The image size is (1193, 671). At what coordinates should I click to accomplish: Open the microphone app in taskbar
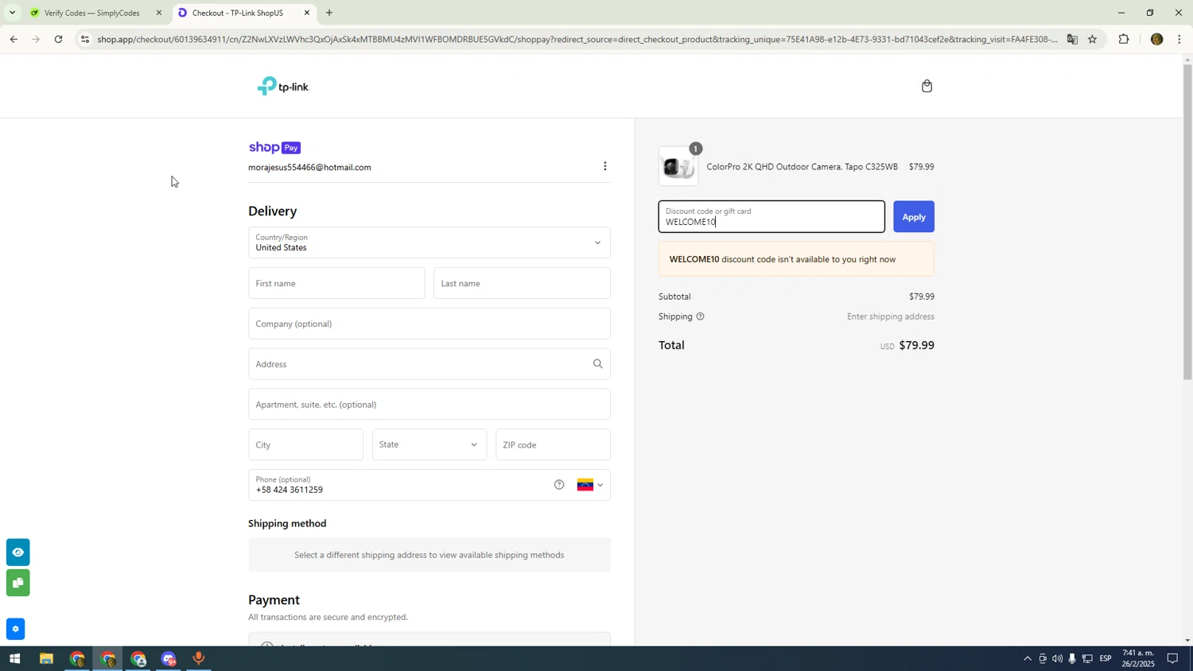click(x=199, y=659)
